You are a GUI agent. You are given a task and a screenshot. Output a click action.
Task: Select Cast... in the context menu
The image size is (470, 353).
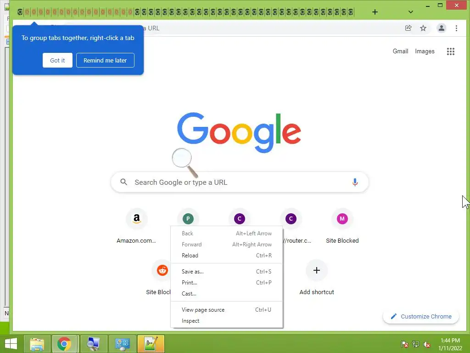[x=227, y=294]
